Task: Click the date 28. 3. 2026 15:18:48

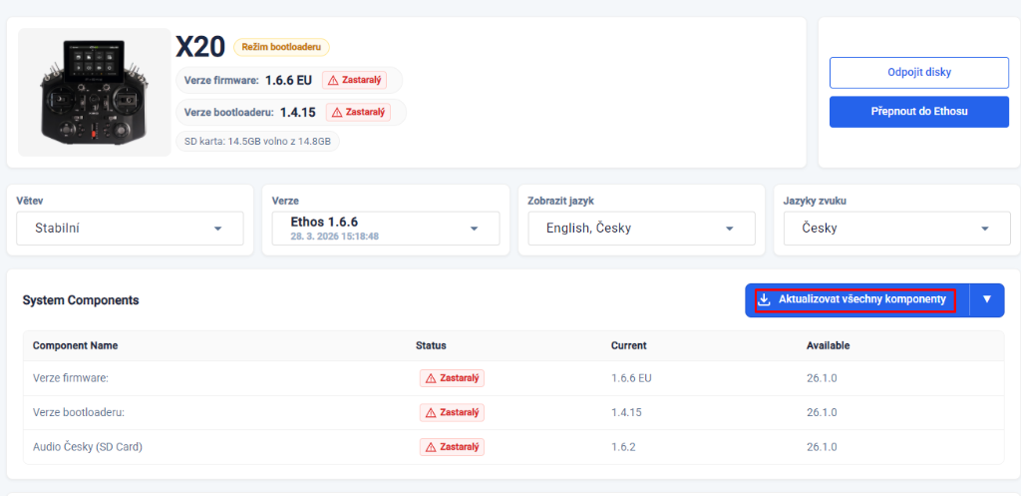Action: [x=335, y=236]
